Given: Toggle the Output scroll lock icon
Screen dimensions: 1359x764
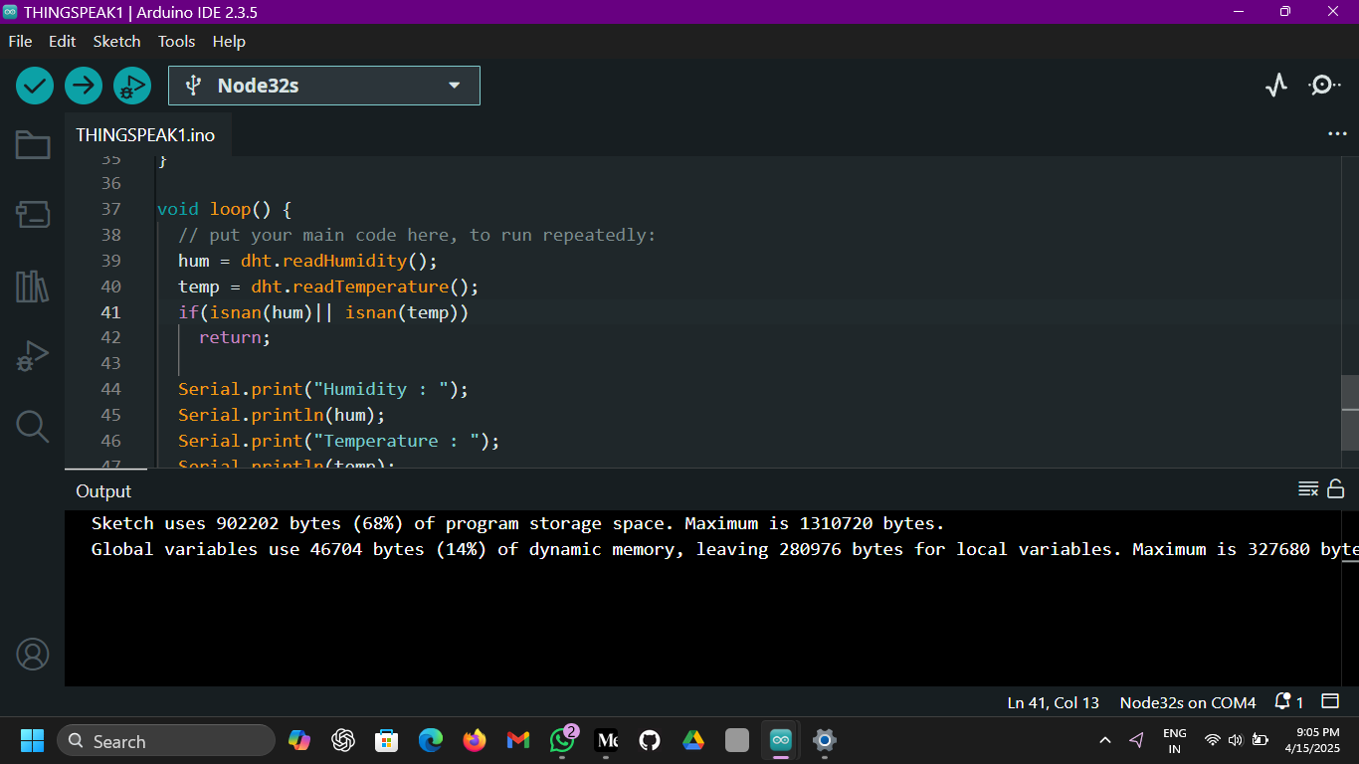Looking at the screenshot, I should 1336,488.
